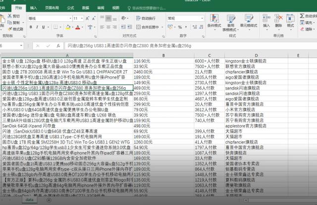Click Insert cells (插入)
This screenshot has height=205, width=317.
coord(266,22)
